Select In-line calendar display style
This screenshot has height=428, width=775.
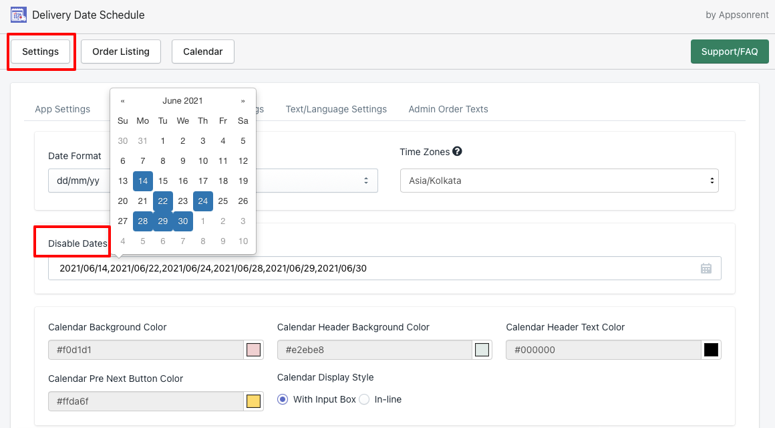click(x=364, y=399)
